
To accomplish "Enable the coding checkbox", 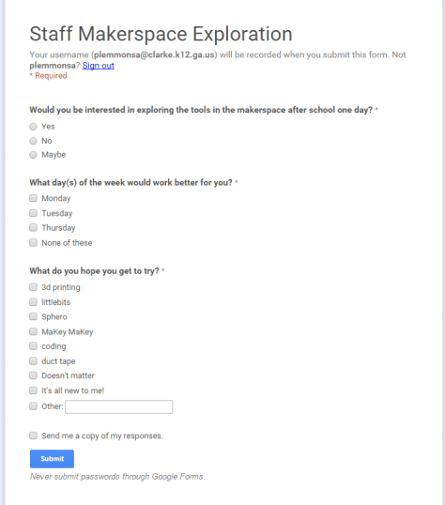I will [33, 346].
